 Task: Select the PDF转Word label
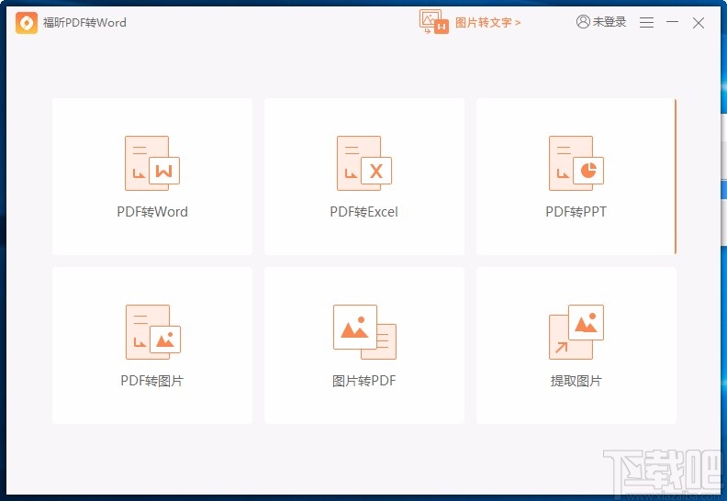coord(152,212)
